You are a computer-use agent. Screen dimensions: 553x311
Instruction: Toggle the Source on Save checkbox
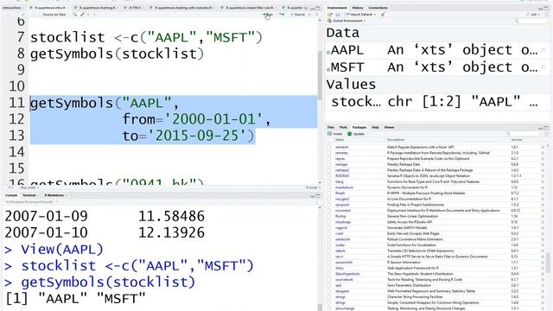[41, 15]
